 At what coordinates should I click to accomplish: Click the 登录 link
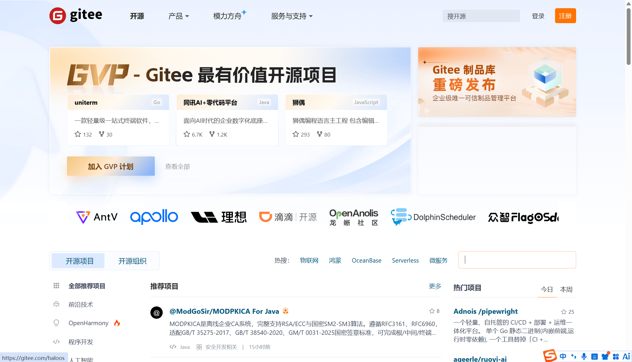tap(538, 16)
